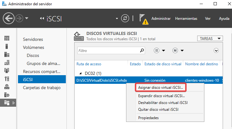This screenshot has height=129, width=232.
Task: Click the refresh icon in header
Action: point(125,19)
